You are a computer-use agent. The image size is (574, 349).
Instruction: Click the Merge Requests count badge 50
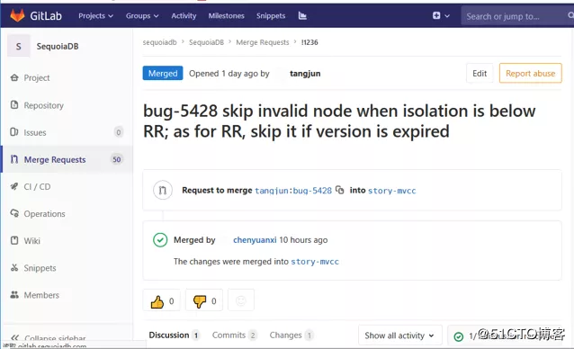coord(116,159)
